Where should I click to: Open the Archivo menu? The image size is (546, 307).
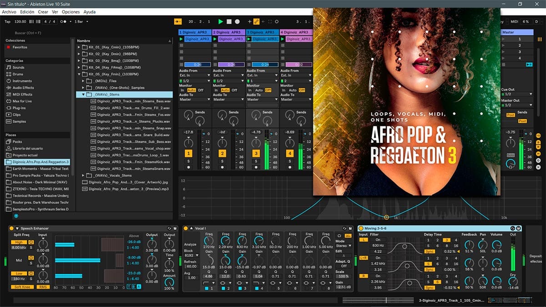[9, 12]
